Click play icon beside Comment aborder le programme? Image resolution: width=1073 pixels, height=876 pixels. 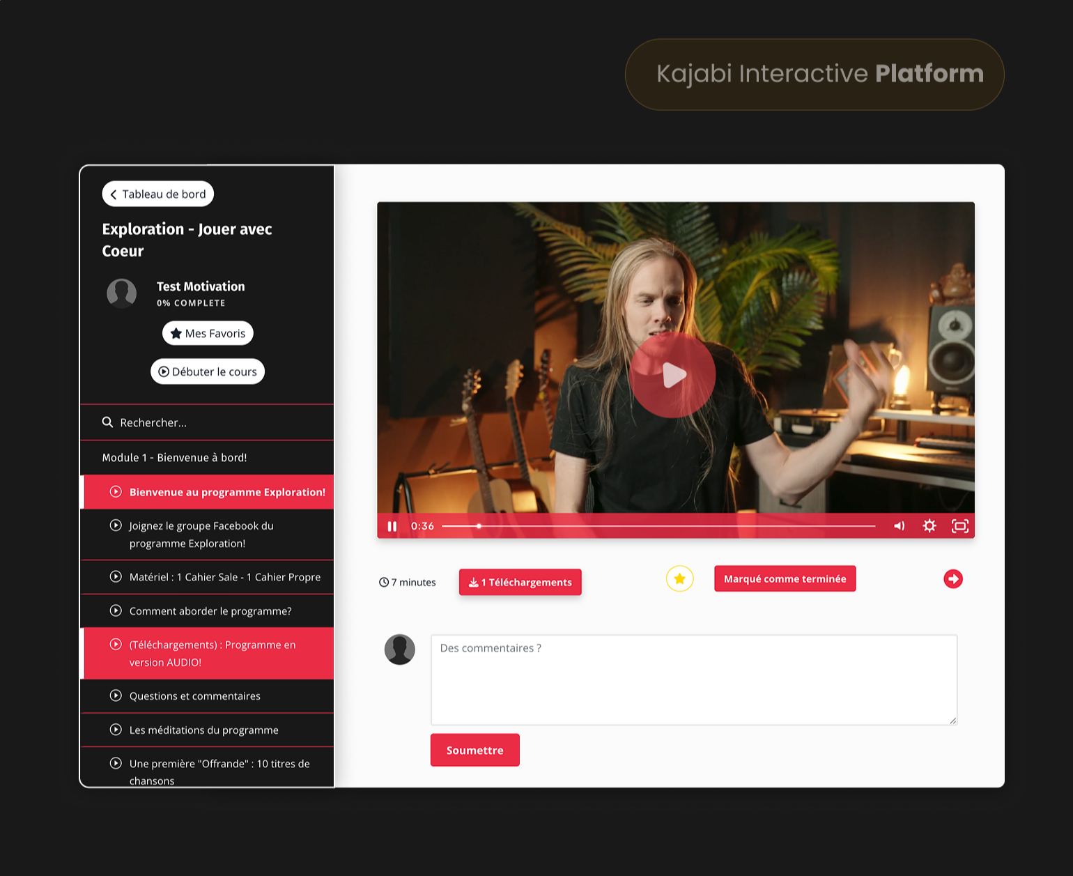point(116,610)
